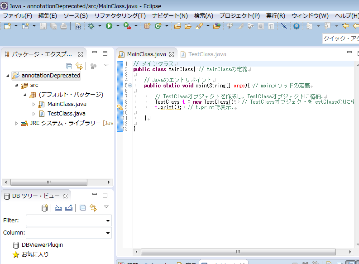Viewport: 359px width, 264px height.
Task: Collapse the src folder node
Action: tap(16, 85)
